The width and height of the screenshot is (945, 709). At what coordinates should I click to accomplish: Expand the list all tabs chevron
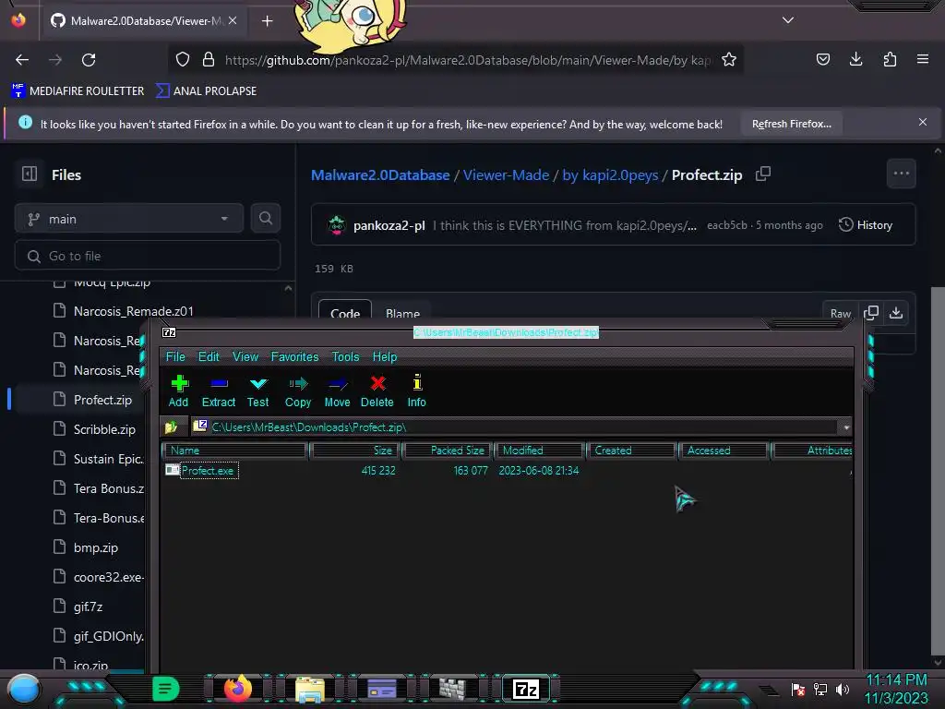[788, 20]
